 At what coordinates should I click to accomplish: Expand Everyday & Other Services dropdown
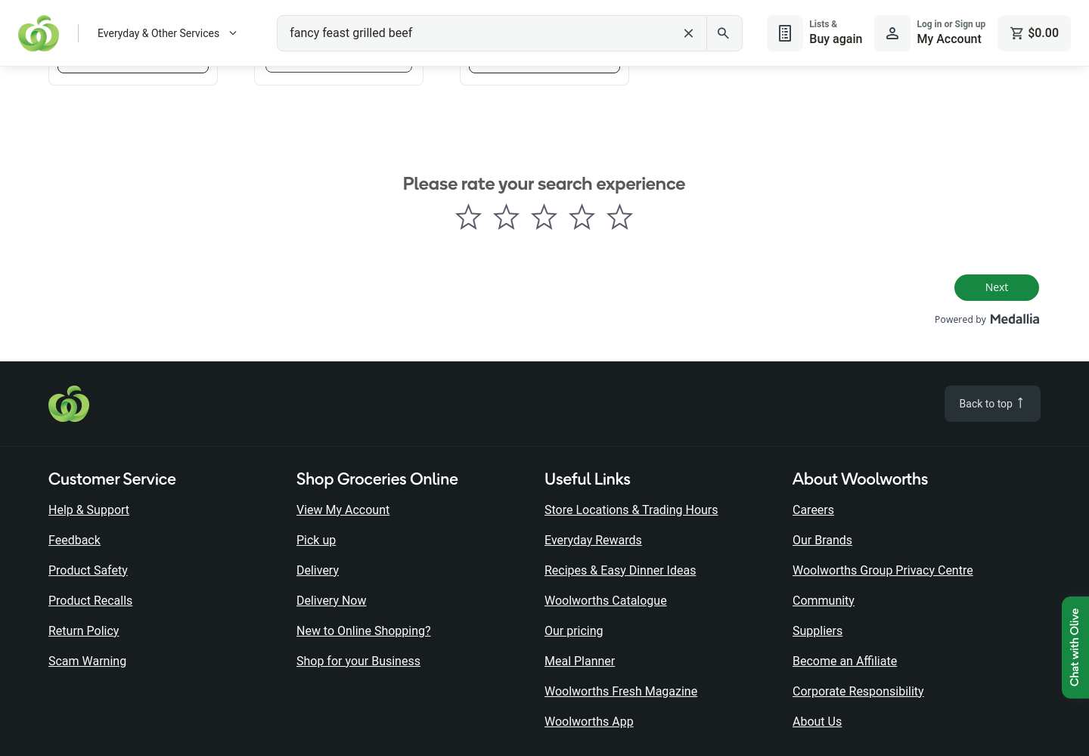pos(167,33)
